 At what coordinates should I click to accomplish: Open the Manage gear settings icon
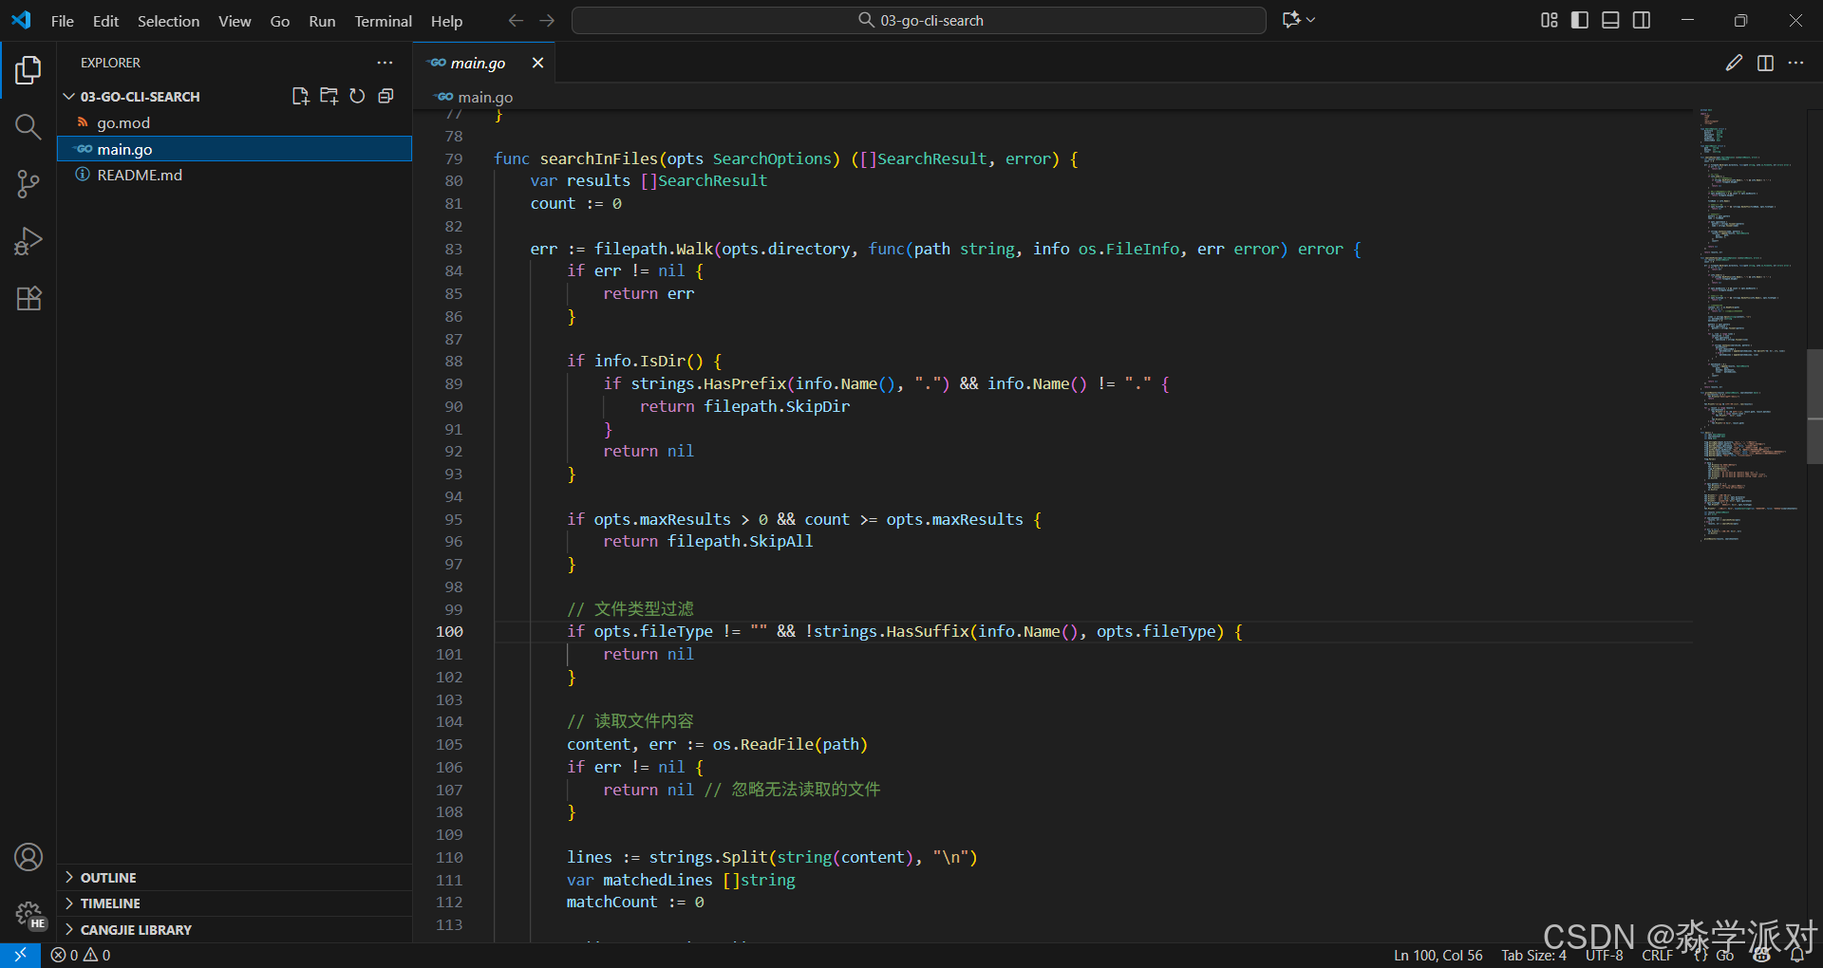coord(28,914)
